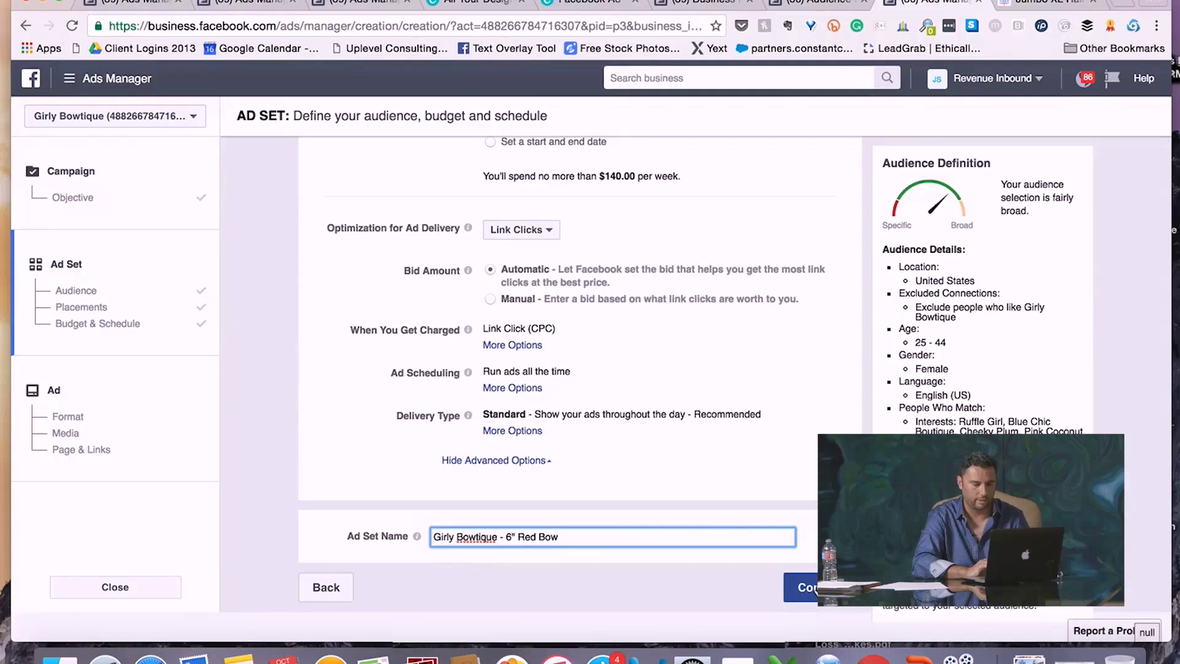Open LeadGrab bookmark
Screen dimensions: 1180x664
pyautogui.click(x=922, y=48)
